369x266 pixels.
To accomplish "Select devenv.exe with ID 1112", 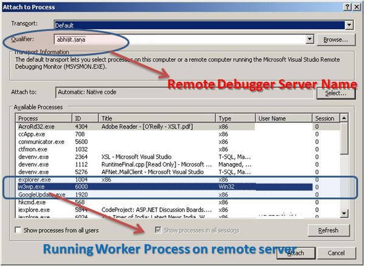I will point(178,164).
